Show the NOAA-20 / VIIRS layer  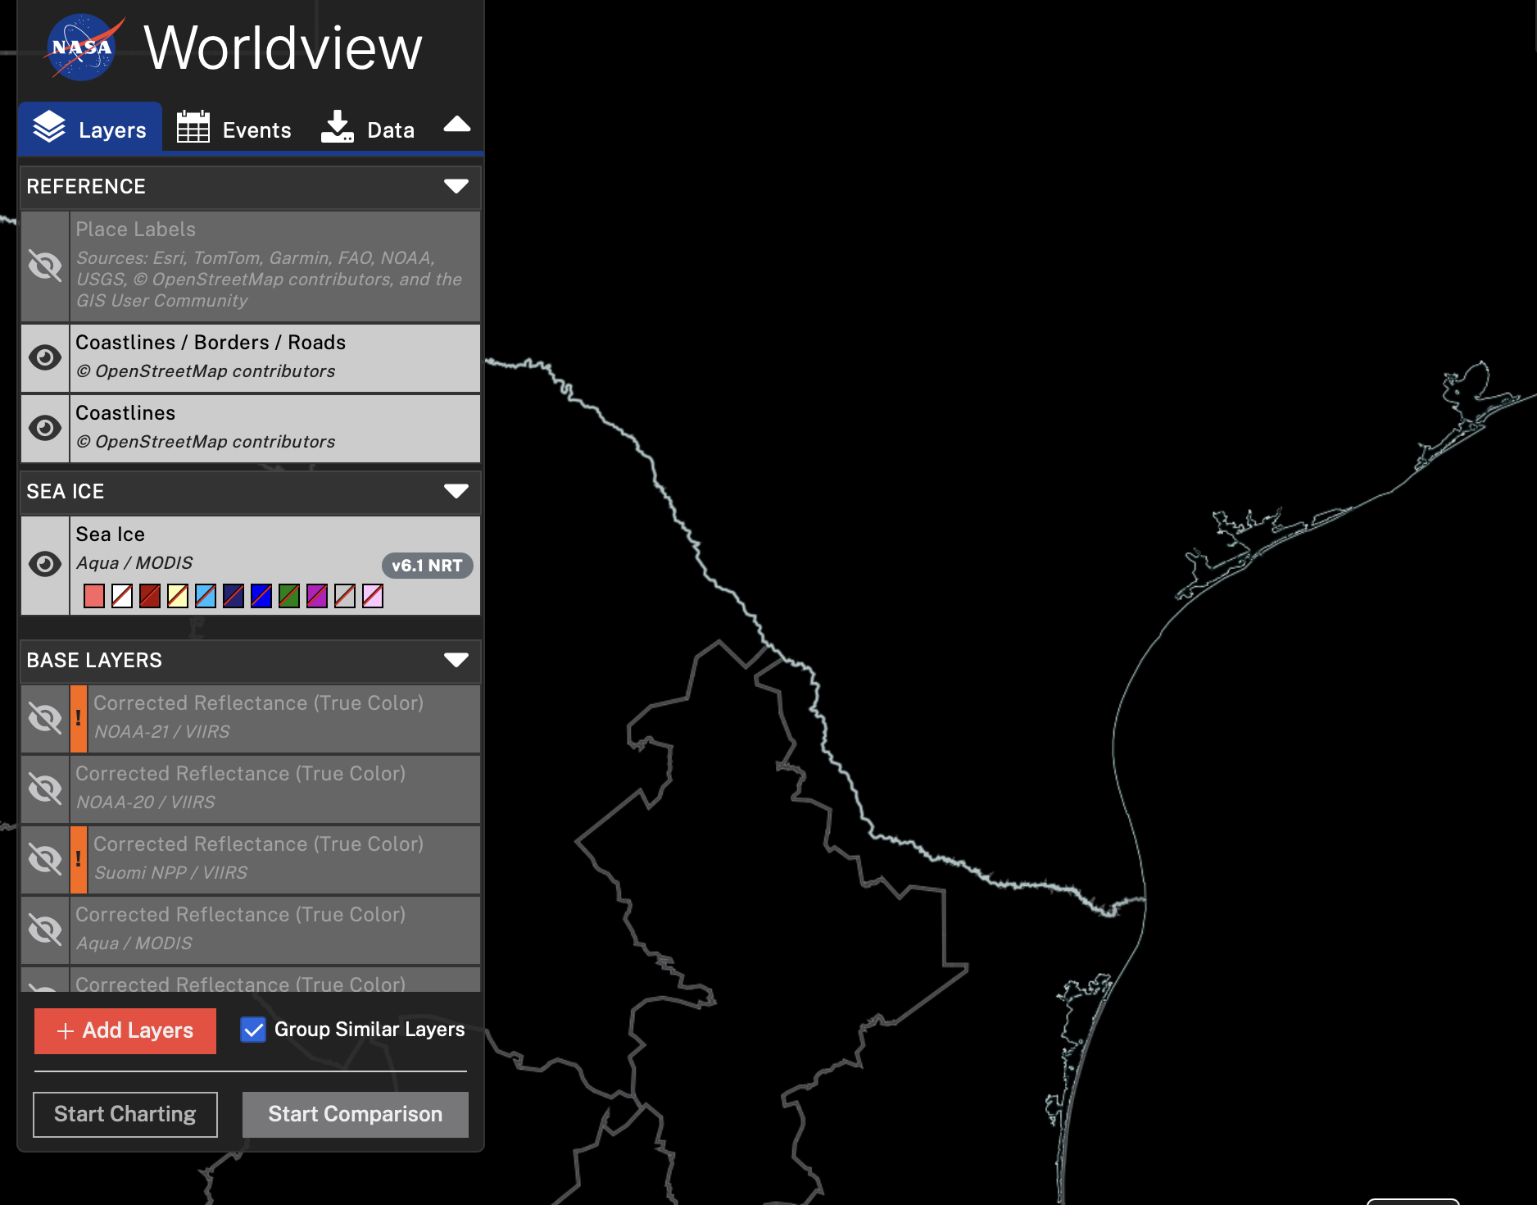(45, 789)
